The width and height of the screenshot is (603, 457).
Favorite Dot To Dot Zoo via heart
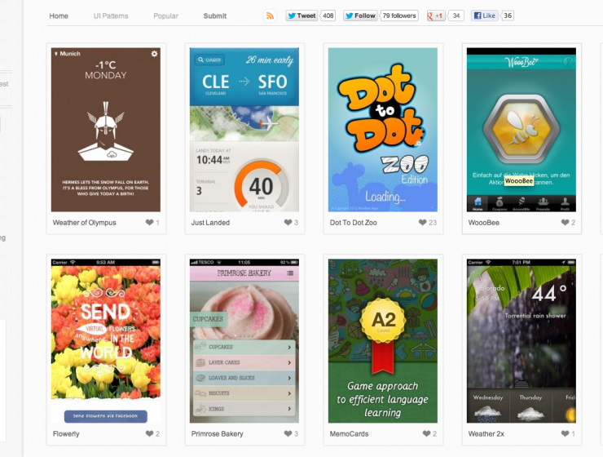click(x=422, y=222)
